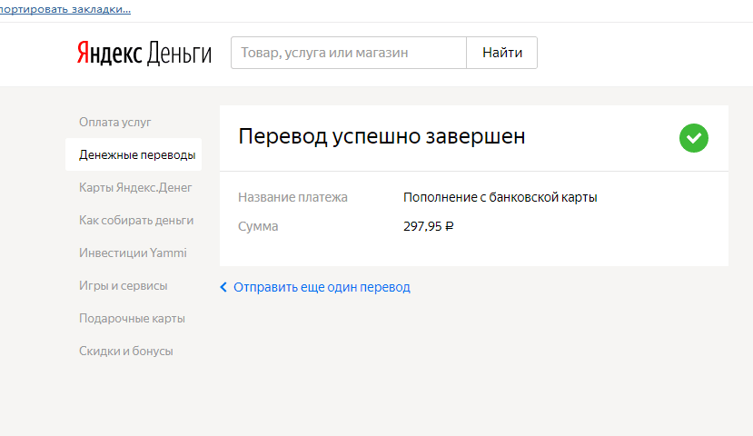This screenshot has height=436, width=753.
Task: Click the Название платежа label
Action: click(x=293, y=197)
